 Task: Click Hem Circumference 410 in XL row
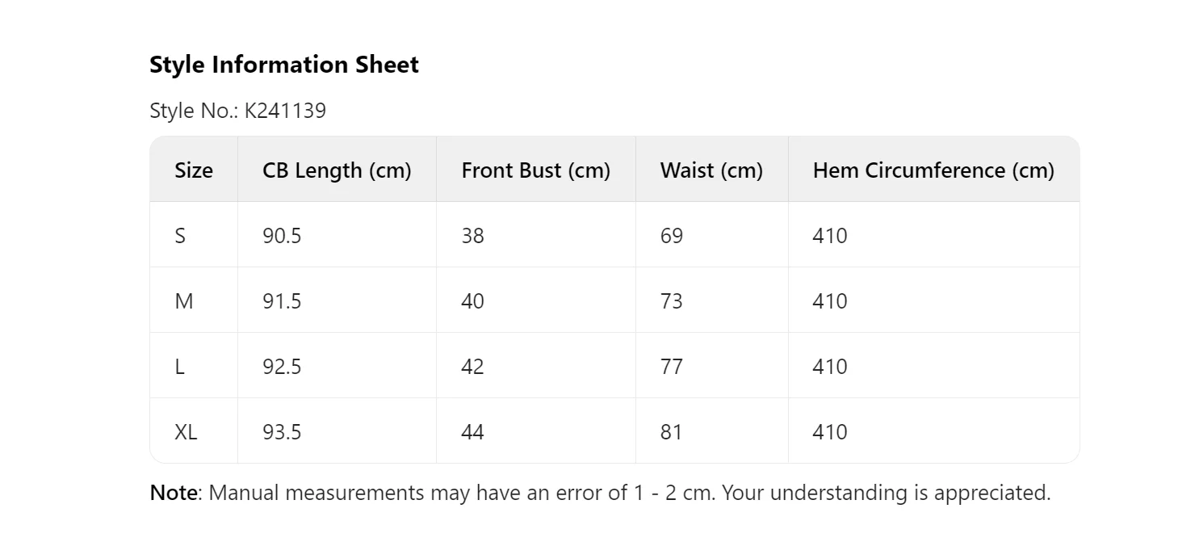pyautogui.click(x=830, y=432)
